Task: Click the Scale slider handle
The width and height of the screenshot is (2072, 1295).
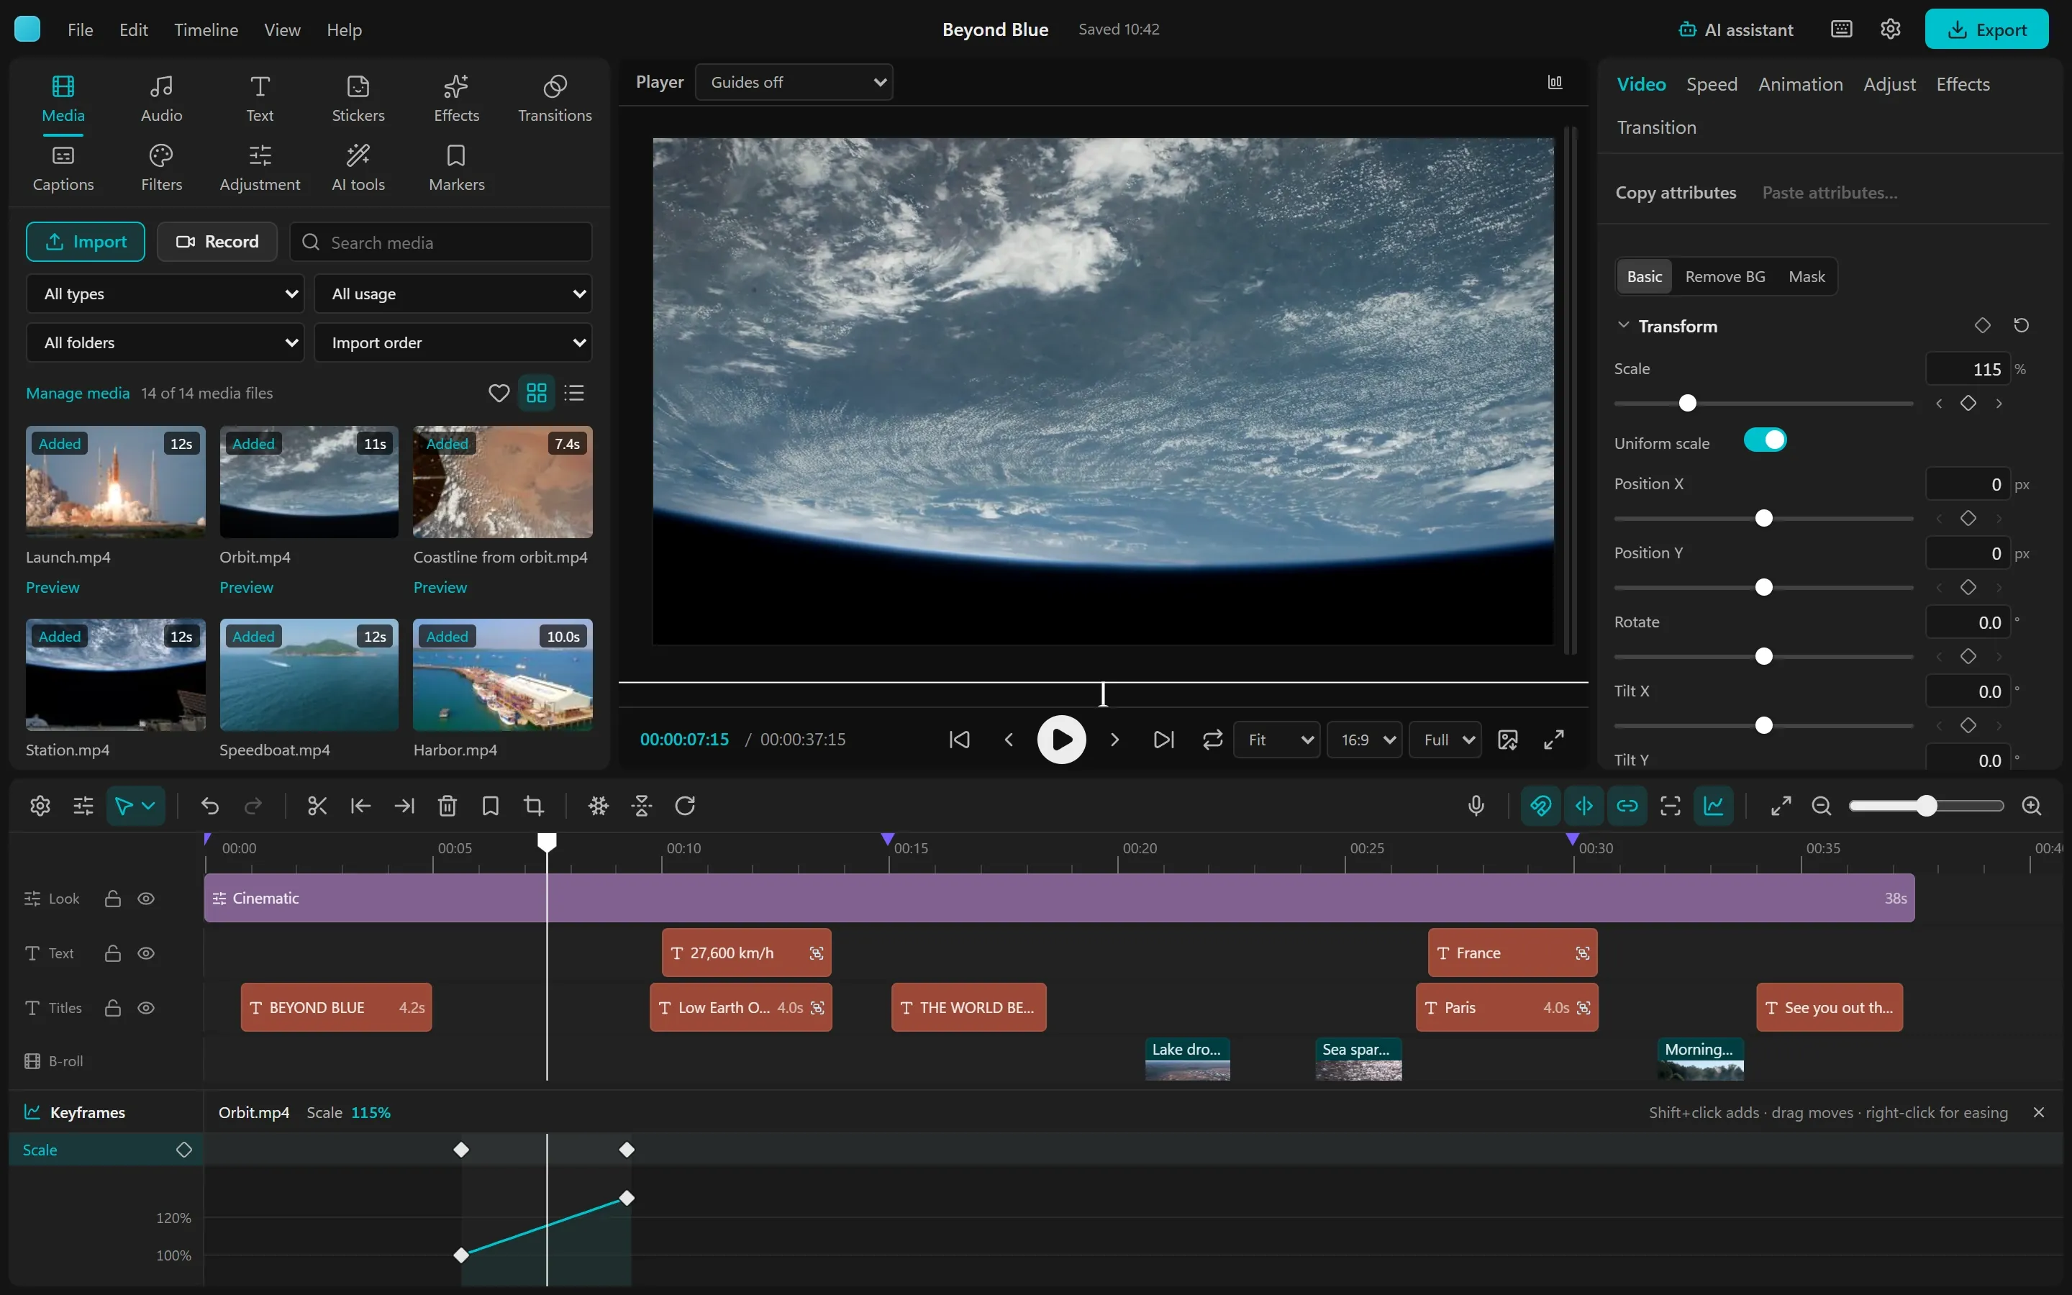Action: [x=1688, y=403]
